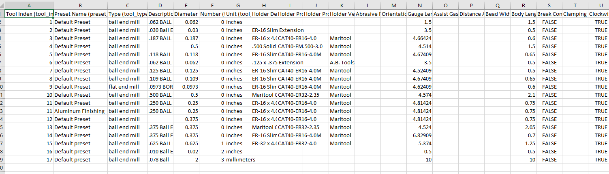Select the Preset Name header cell
The image size is (609, 174).
point(80,14)
